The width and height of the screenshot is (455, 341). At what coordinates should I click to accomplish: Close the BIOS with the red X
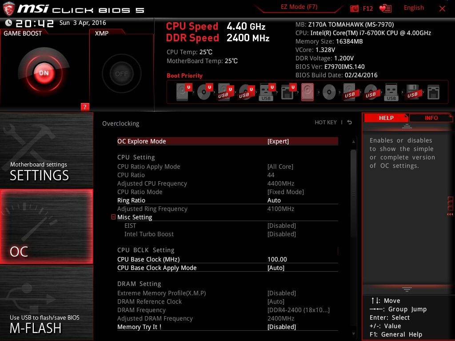pyautogui.click(x=442, y=8)
